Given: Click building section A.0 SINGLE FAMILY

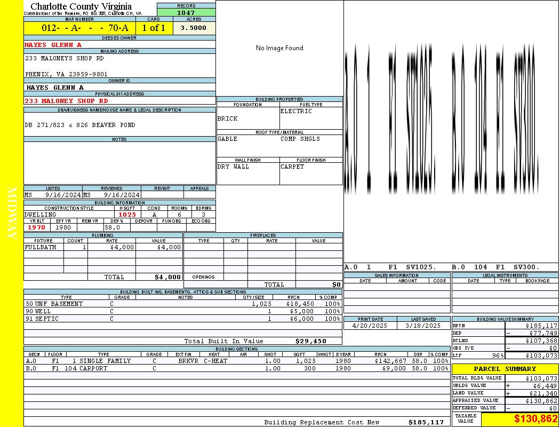Looking at the screenshot, I should click(x=237, y=361).
